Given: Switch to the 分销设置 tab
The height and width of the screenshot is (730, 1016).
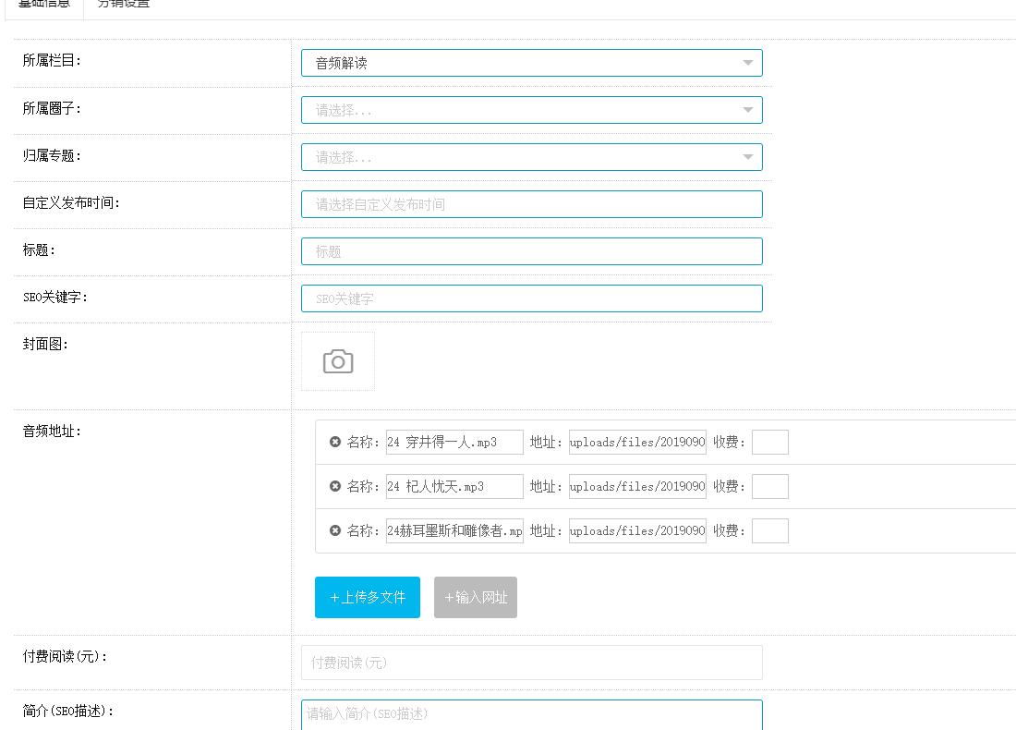Looking at the screenshot, I should point(124,5).
